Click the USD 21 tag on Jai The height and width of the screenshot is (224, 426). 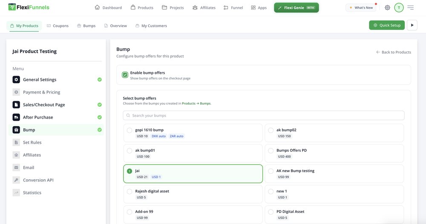[x=142, y=177]
